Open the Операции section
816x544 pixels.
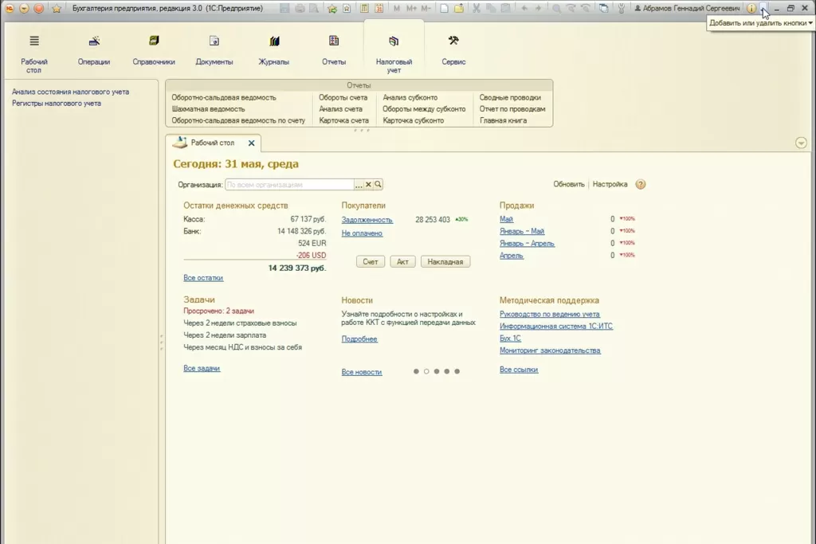[94, 50]
